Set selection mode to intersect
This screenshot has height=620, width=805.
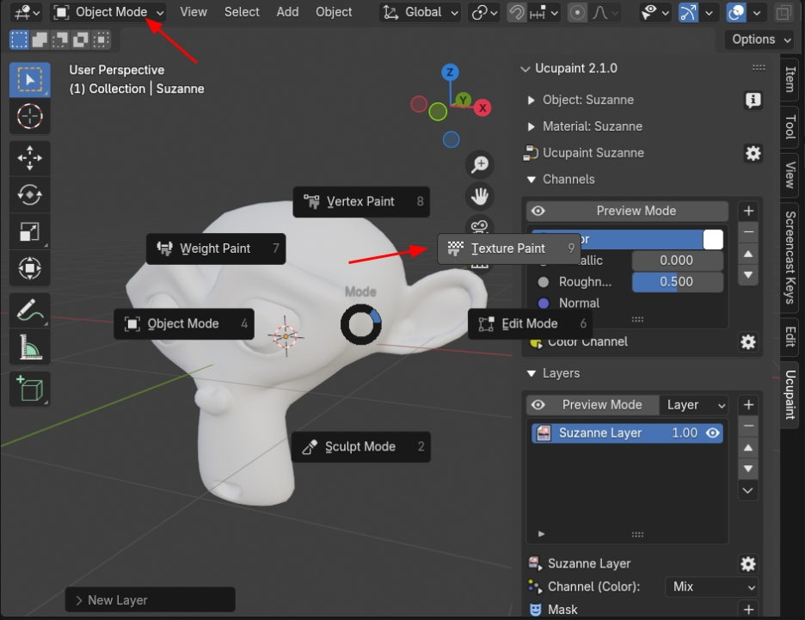pyautogui.click(x=101, y=40)
